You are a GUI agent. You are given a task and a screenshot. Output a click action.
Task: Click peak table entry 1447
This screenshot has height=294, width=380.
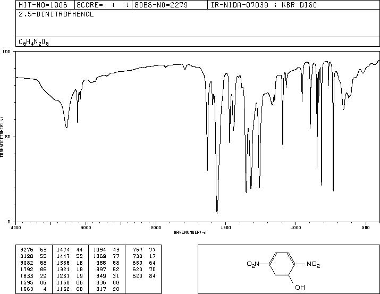63,256
